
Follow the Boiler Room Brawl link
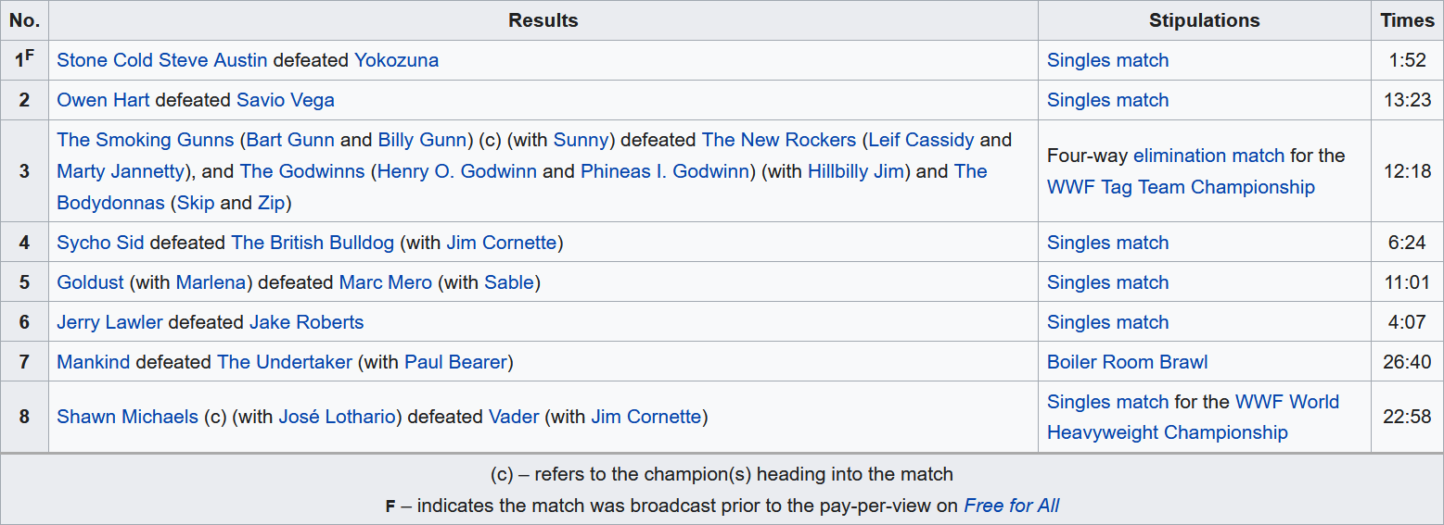(x=1127, y=362)
